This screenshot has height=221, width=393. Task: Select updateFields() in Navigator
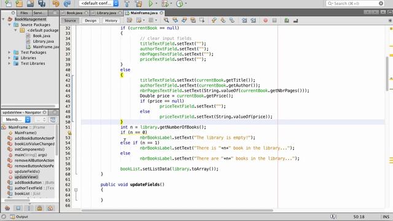[x=27, y=171]
